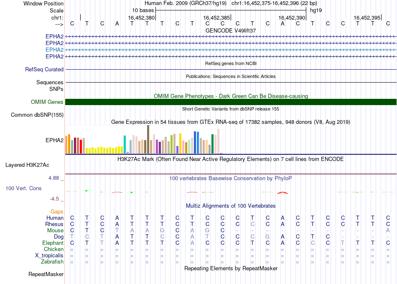Click the light blue EPHA2 transcript label
The height and width of the screenshot is (284, 397).
[54, 50]
